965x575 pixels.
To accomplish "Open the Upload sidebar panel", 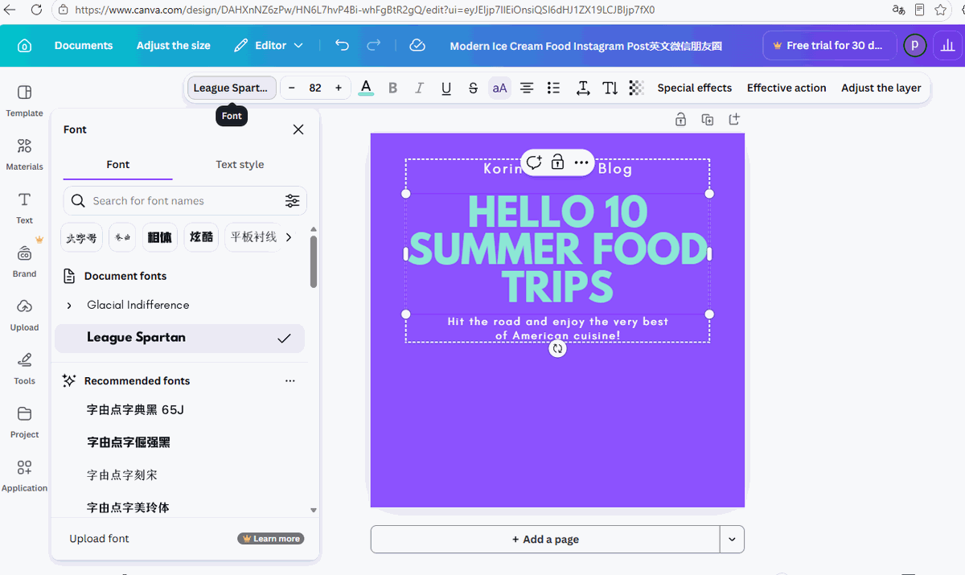I will tap(24, 314).
